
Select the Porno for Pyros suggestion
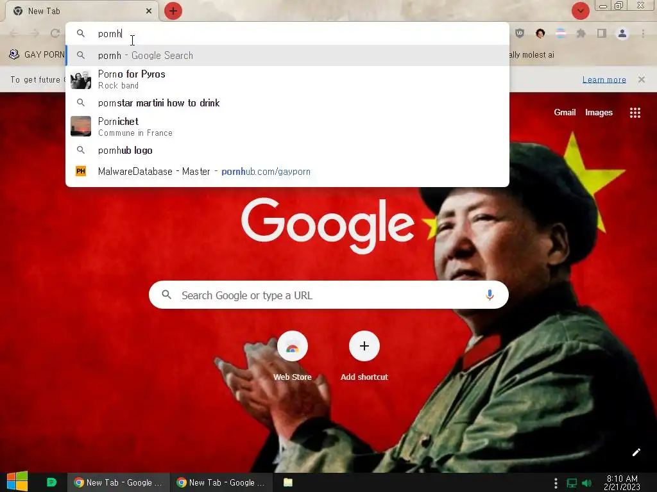[x=287, y=79]
